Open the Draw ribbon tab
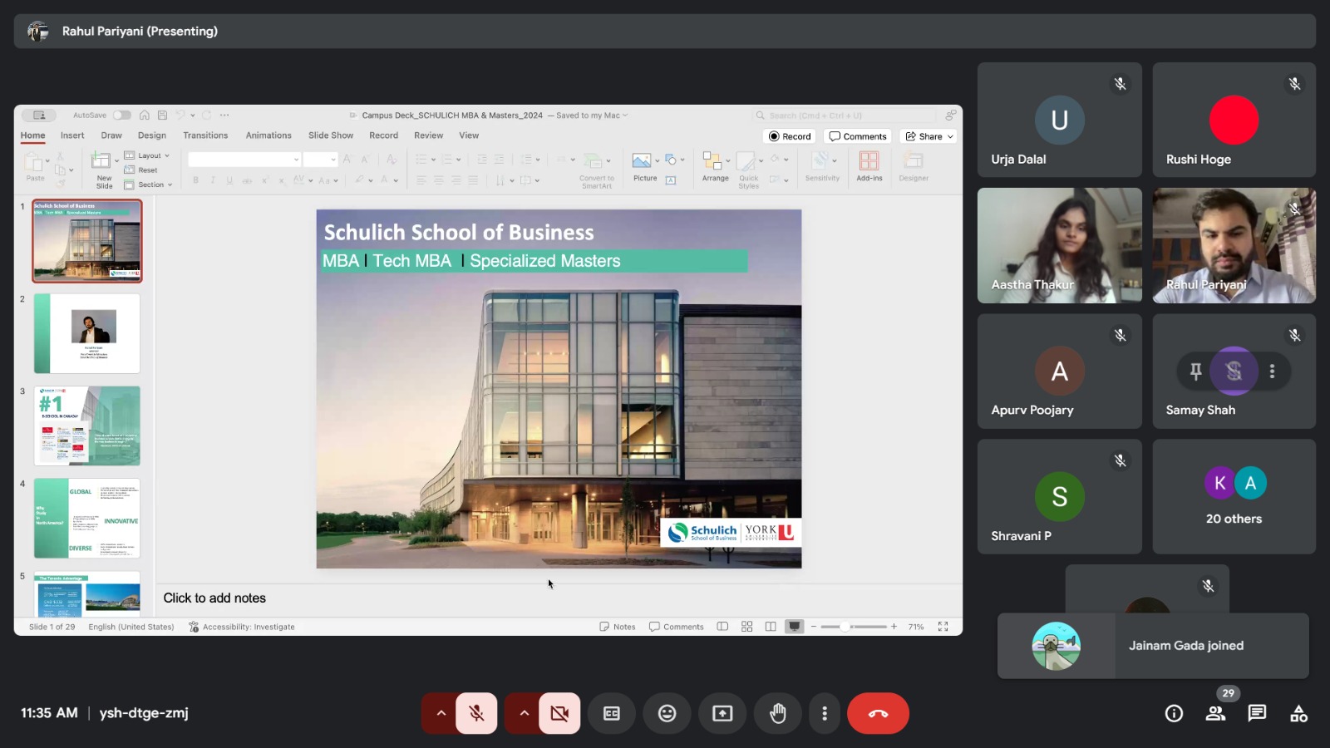Viewport: 1330px width, 748px height. coord(111,135)
